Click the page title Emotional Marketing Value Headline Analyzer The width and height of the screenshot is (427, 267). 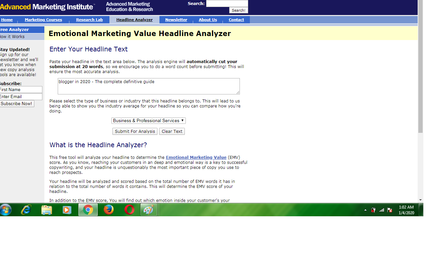tap(140, 33)
